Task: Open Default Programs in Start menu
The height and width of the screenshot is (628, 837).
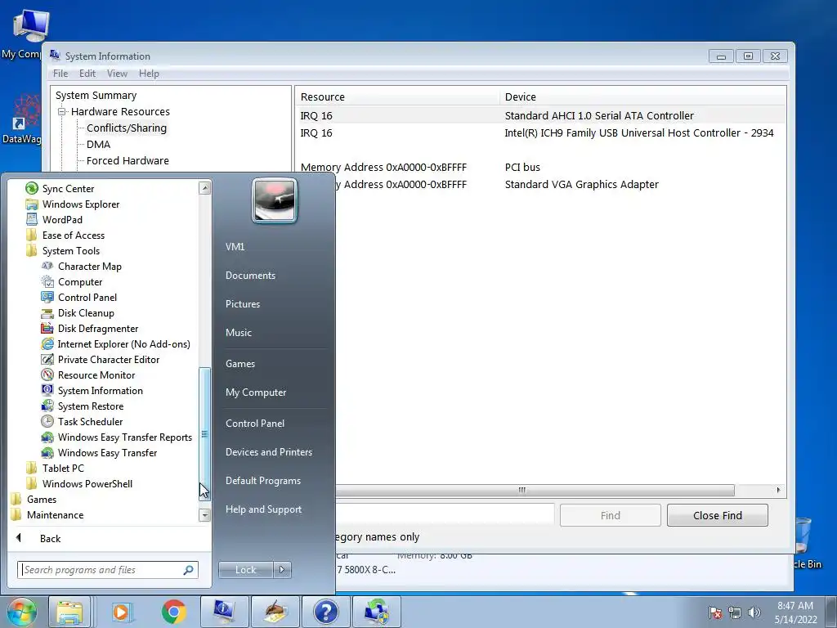Action: [263, 481]
